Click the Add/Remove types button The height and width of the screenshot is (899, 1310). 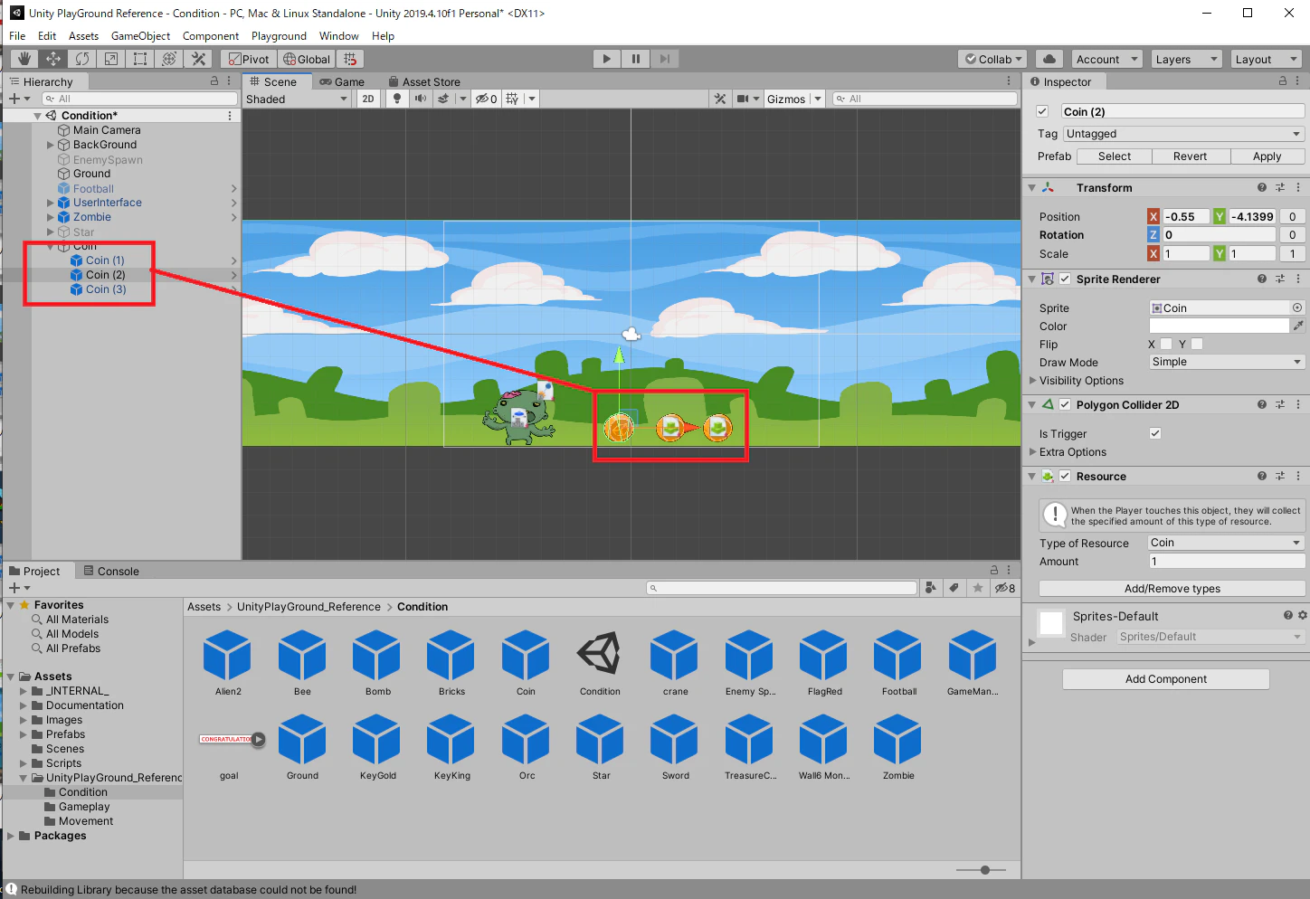(1172, 589)
